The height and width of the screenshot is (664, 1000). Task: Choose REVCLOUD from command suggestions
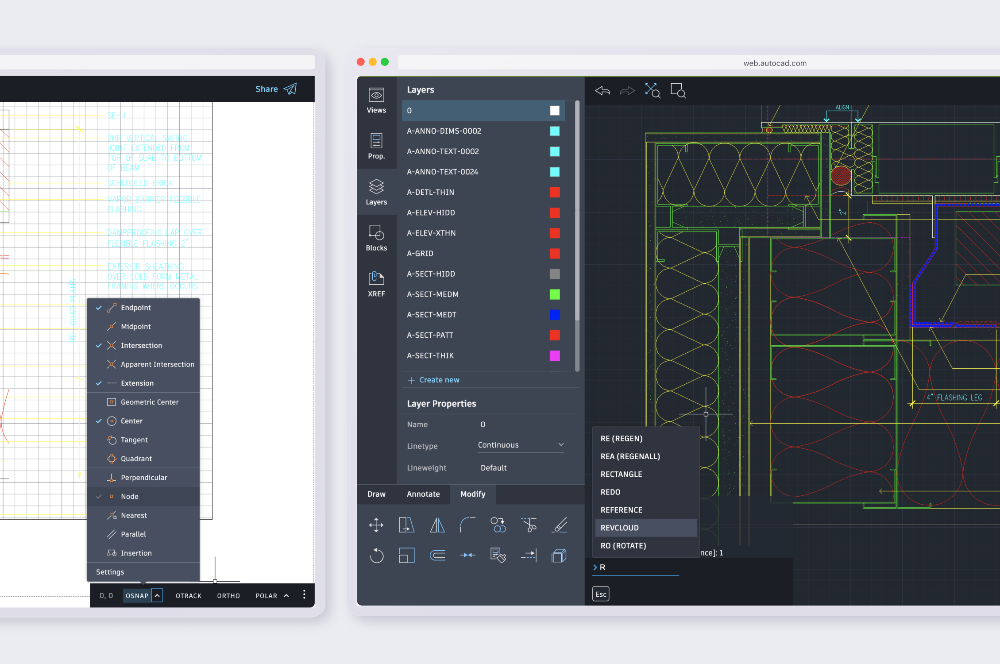click(620, 528)
